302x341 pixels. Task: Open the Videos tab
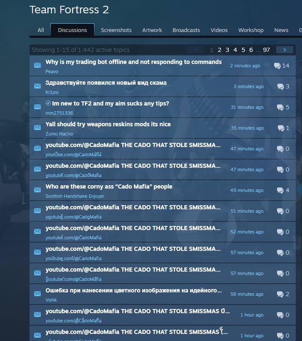click(219, 30)
